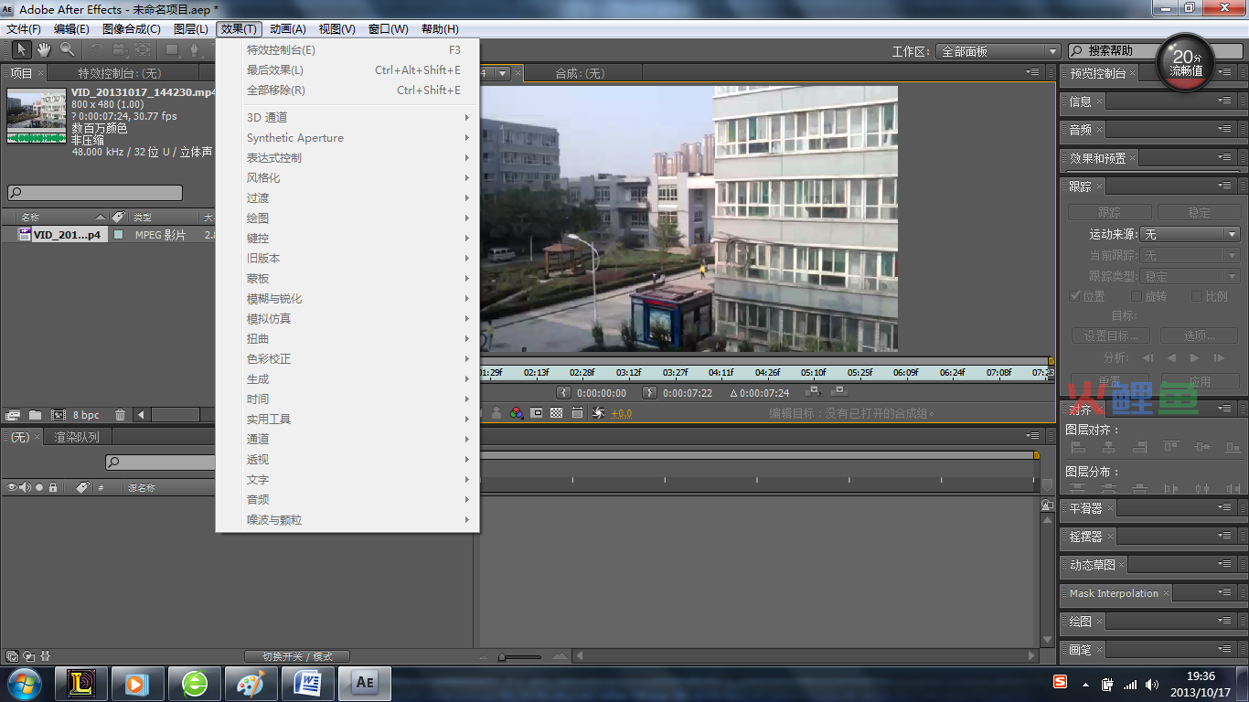Launch Word from the Windows taskbar
The height and width of the screenshot is (702, 1249).
pyautogui.click(x=308, y=683)
